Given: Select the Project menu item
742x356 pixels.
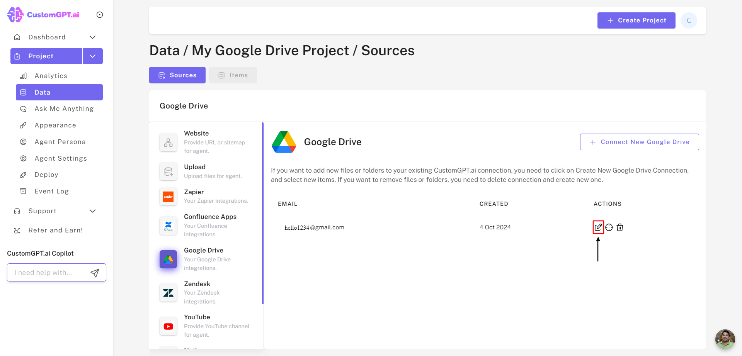Looking at the screenshot, I should click(x=46, y=56).
